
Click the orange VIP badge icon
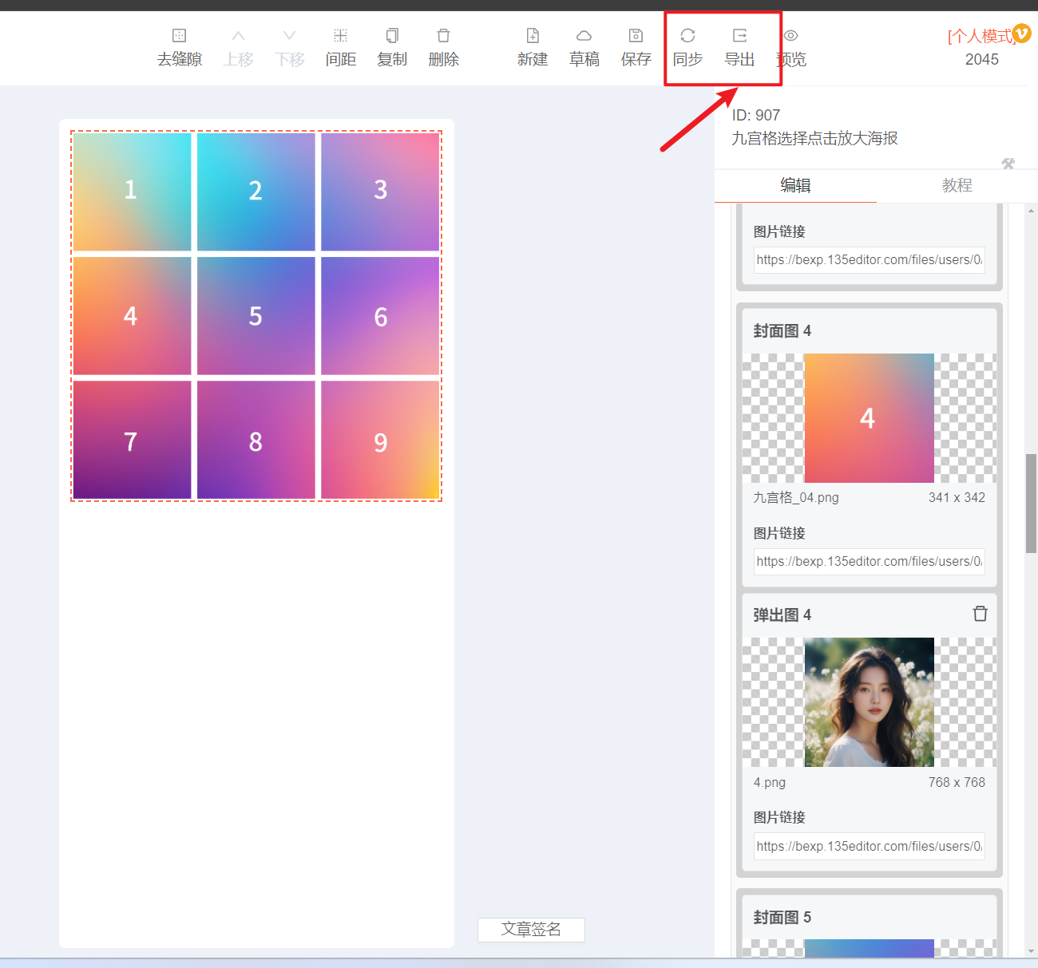pyautogui.click(x=1022, y=34)
